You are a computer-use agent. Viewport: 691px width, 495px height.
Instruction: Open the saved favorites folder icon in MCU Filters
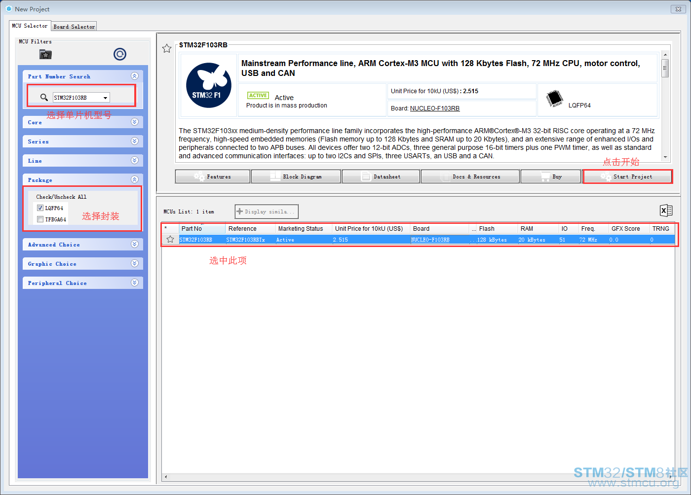(45, 54)
